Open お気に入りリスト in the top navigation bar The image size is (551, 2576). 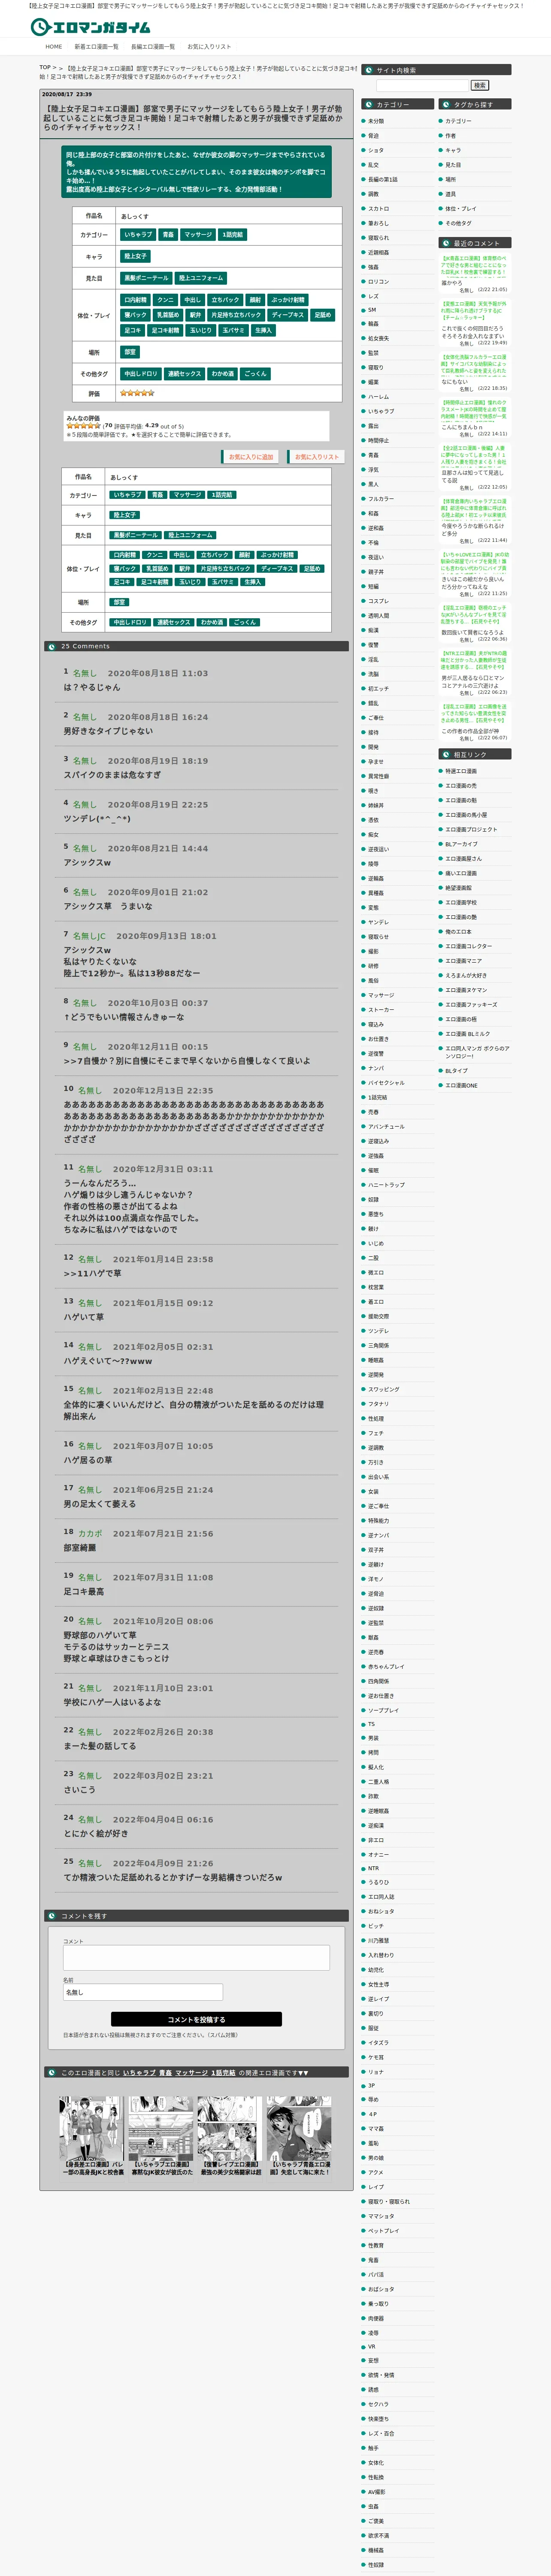pyautogui.click(x=209, y=46)
